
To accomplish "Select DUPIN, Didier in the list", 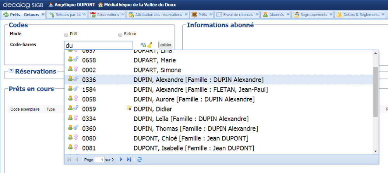I will tap(219, 109).
